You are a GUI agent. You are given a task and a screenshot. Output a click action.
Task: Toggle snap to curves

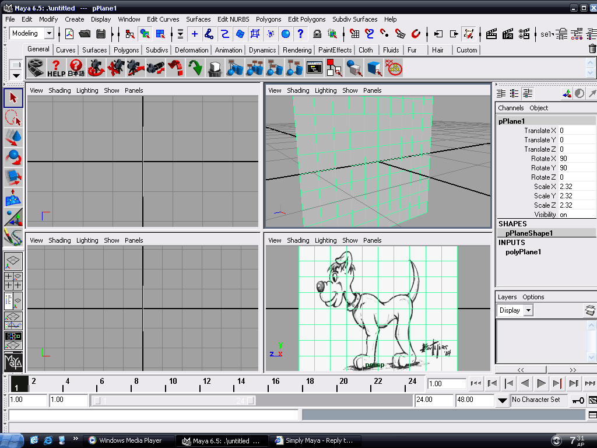pyautogui.click(x=369, y=34)
